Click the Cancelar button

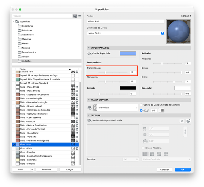165,170
